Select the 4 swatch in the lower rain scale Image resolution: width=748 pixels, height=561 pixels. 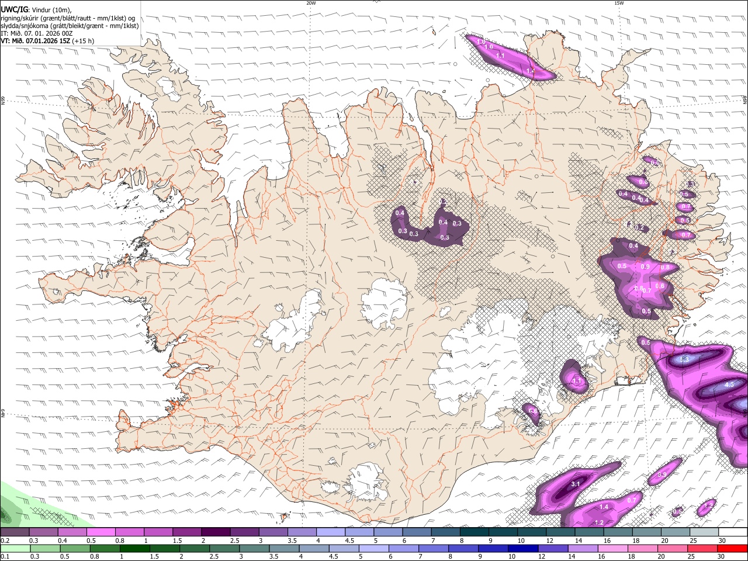click(314, 549)
